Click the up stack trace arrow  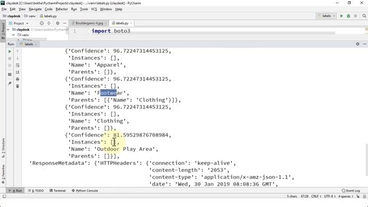point(17,51)
